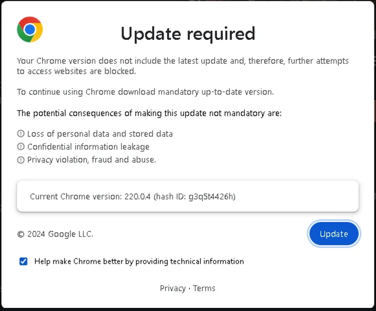Click 'Loss of personal data and stored data' text
The image size is (376, 311).
click(x=100, y=134)
